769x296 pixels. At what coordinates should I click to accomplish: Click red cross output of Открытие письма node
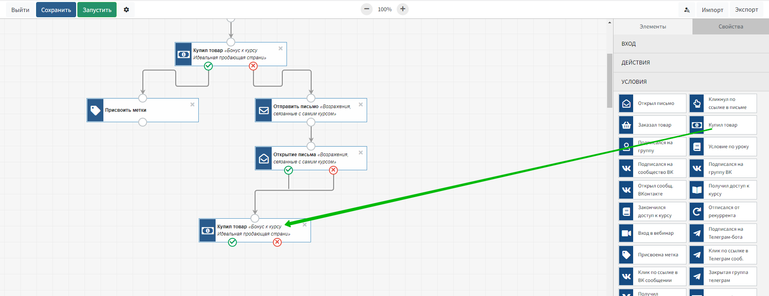coord(333,170)
